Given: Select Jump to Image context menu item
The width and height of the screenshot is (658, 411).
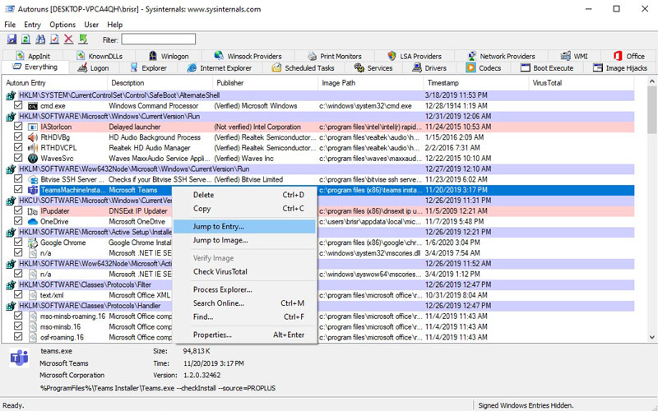Looking at the screenshot, I should coord(244,240).
